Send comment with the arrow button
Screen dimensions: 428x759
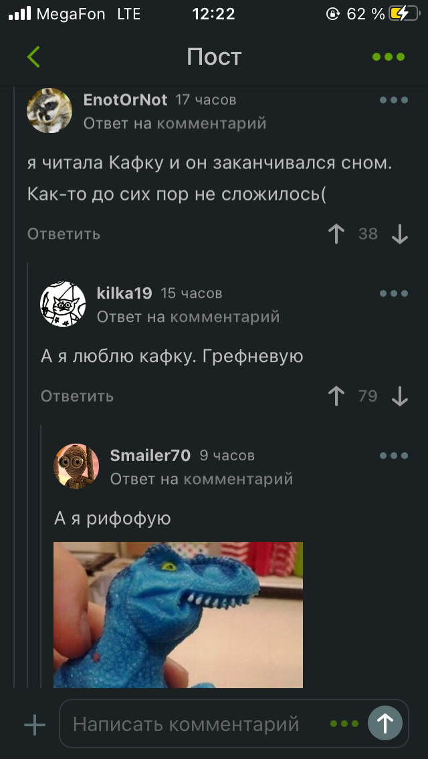pyautogui.click(x=385, y=723)
